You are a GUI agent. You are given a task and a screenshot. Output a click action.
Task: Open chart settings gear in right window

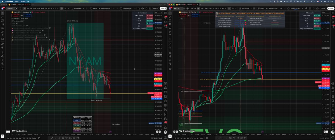(x=310, y=9)
